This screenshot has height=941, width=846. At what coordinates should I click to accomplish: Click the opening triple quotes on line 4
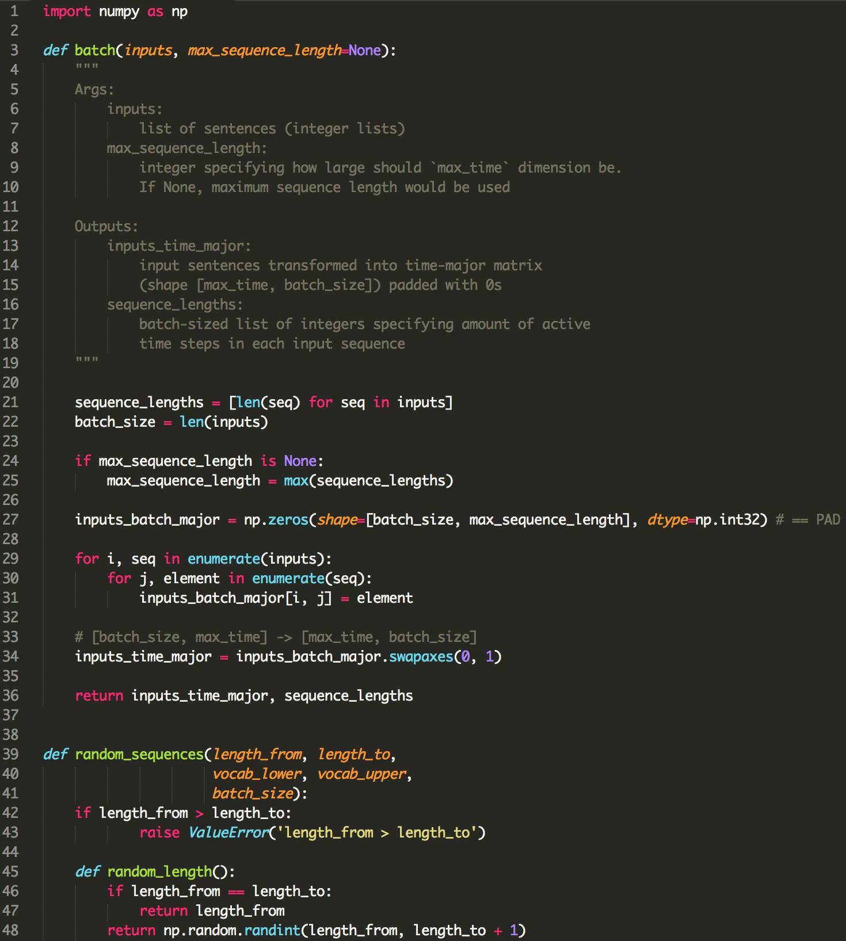point(86,68)
